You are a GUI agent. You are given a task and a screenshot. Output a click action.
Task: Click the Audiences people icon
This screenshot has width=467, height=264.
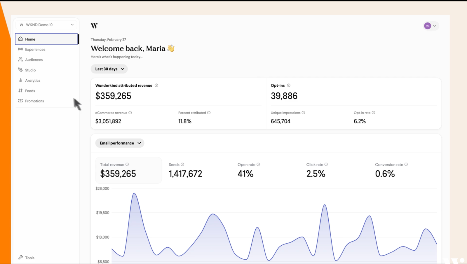20,60
